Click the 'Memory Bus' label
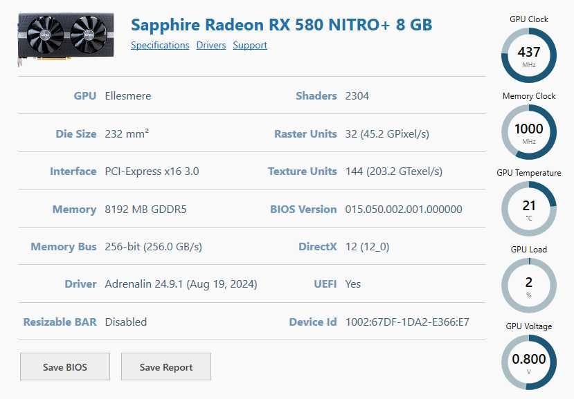Screen dimensions: 574x399 click(64, 247)
